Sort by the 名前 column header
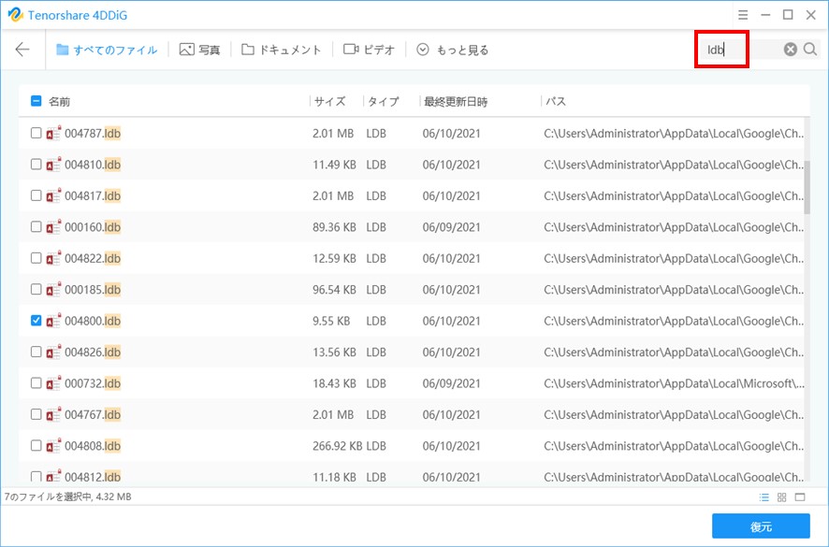Viewport: 829px width, 547px height. click(x=59, y=102)
